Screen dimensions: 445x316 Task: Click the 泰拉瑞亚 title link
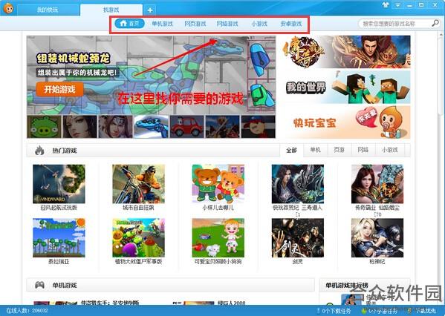[x=59, y=262]
